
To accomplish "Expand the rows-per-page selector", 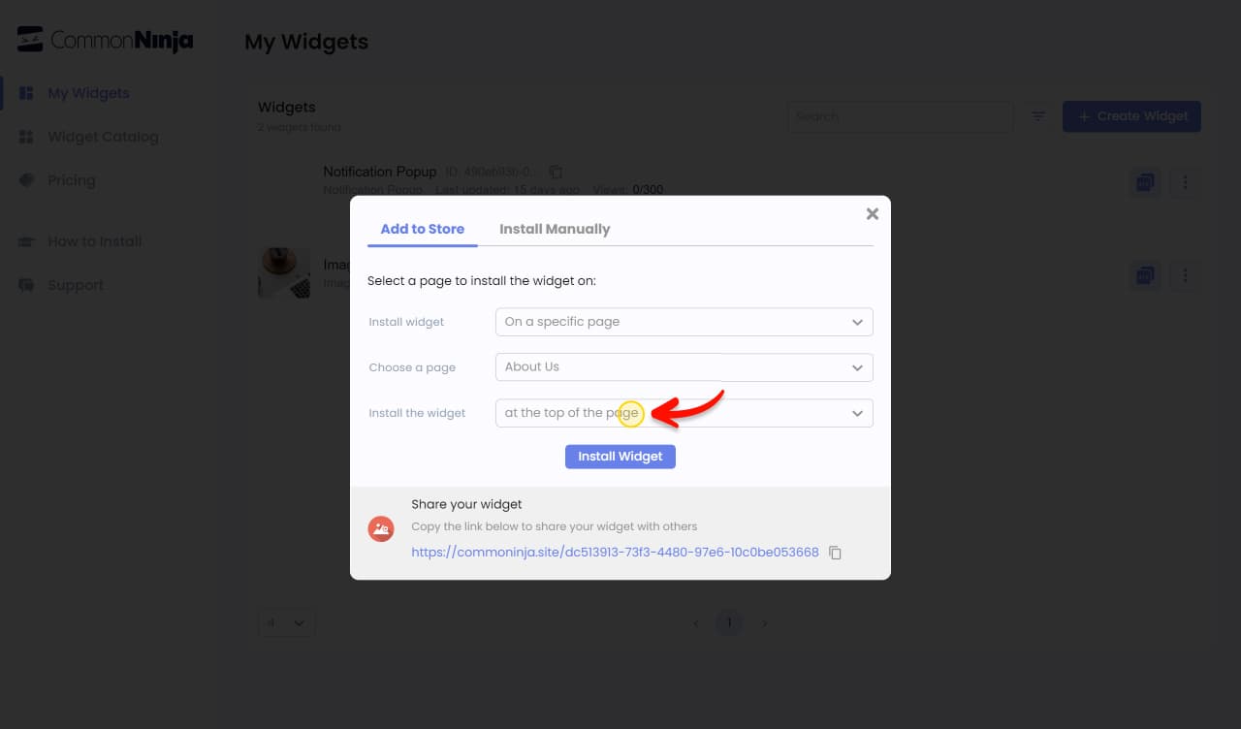I will point(287,622).
